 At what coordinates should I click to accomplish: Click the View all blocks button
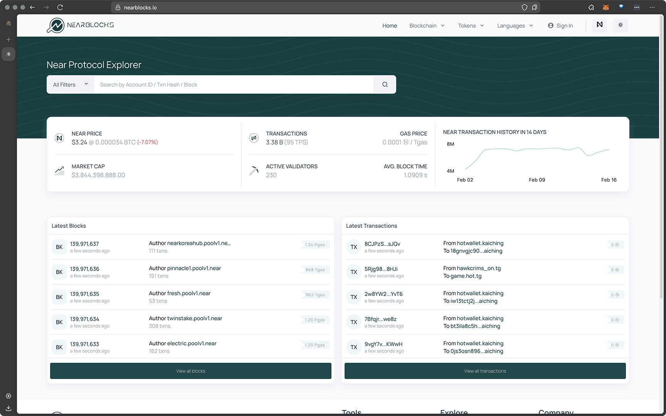click(190, 371)
